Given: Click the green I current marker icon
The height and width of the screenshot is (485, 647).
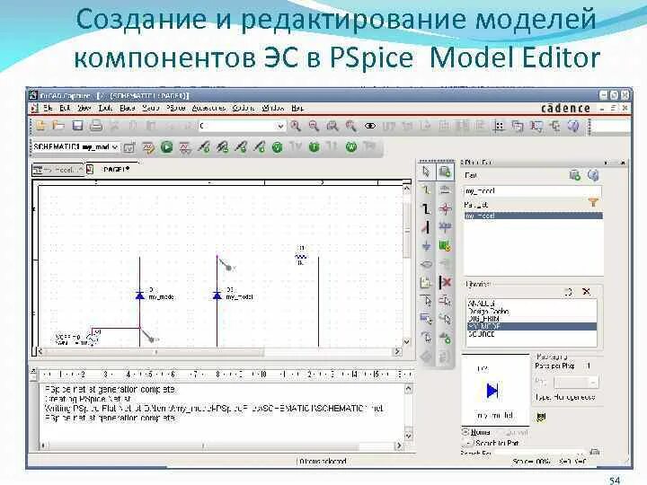Looking at the screenshot, I should point(314,146).
